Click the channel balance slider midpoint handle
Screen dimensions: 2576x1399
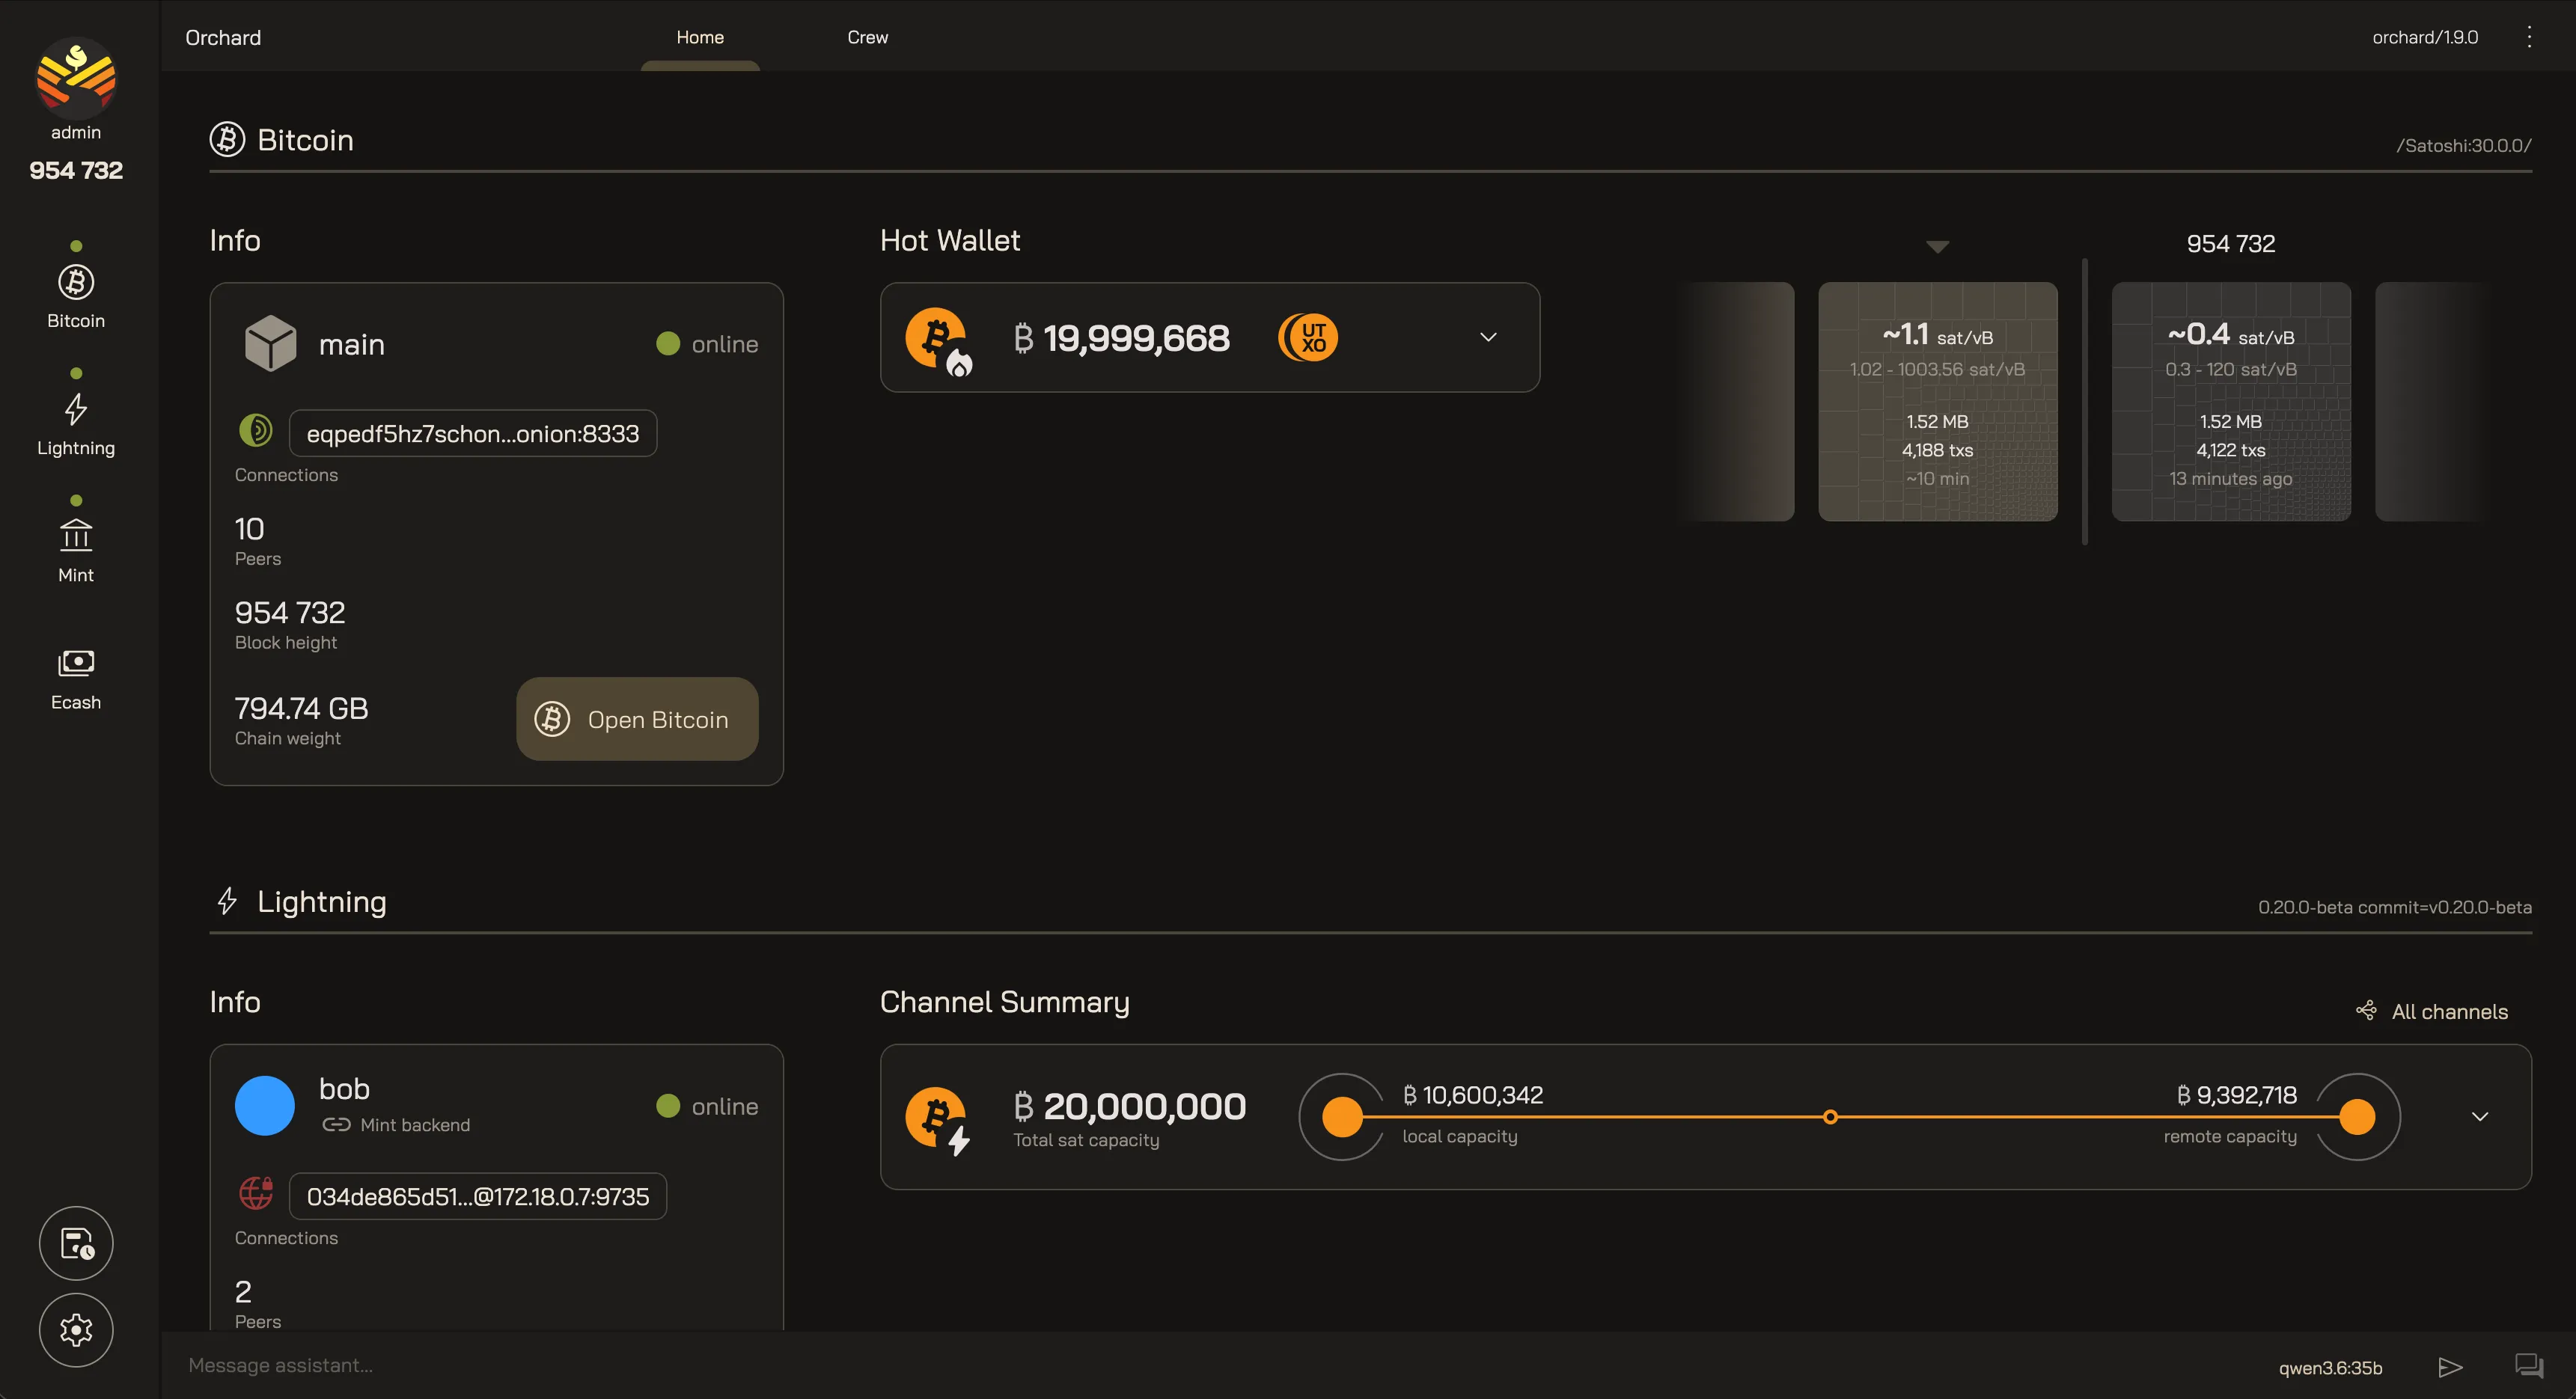(1830, 1116)
